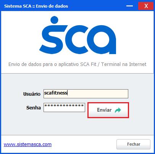The image size is (155, 154).
Task: Minimize the Envio de dados window
Action: (x=129, y=6)
